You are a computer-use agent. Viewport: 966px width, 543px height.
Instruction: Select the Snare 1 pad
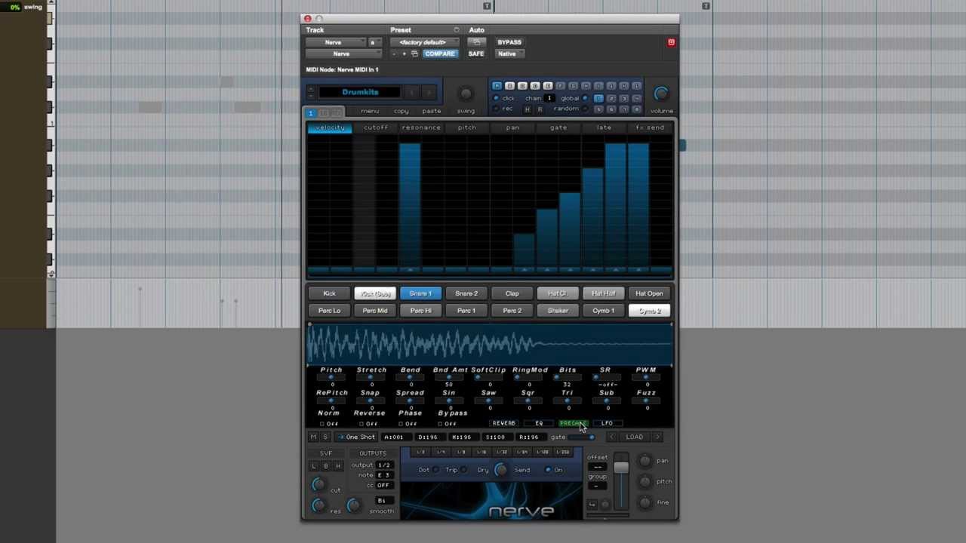click(x=420, y=293)
